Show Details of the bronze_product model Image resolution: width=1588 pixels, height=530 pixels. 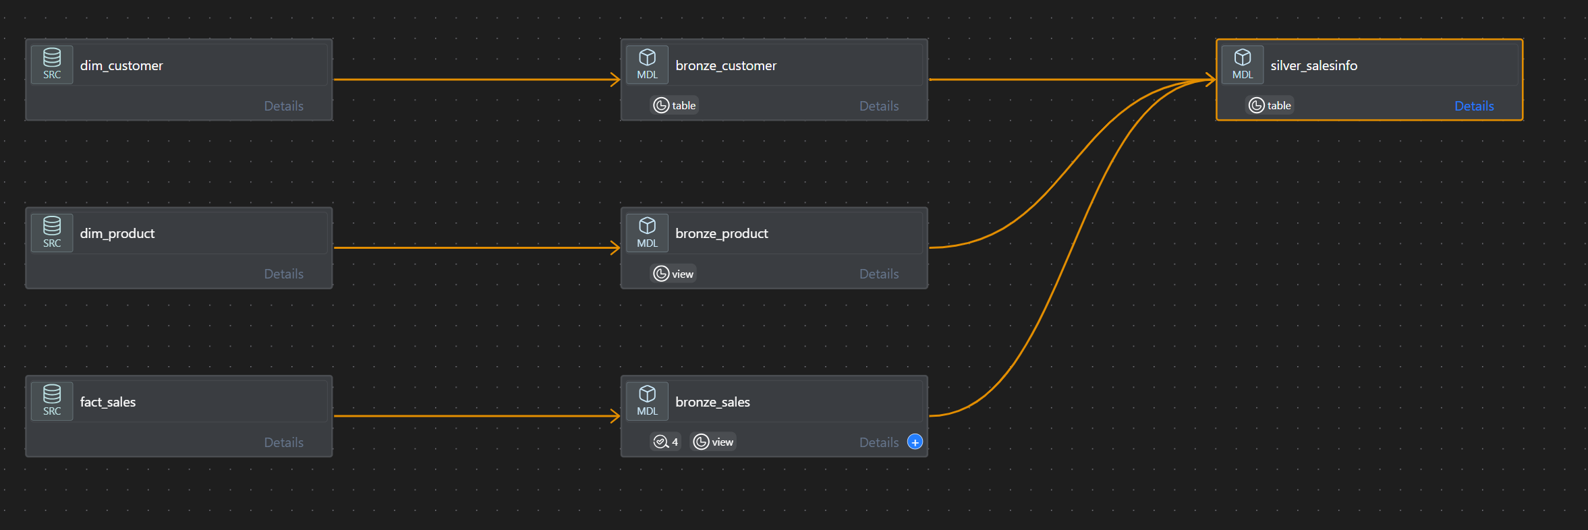(878, 274)
